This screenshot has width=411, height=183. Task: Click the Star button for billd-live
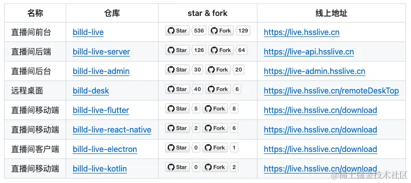[x=177, y=31]
